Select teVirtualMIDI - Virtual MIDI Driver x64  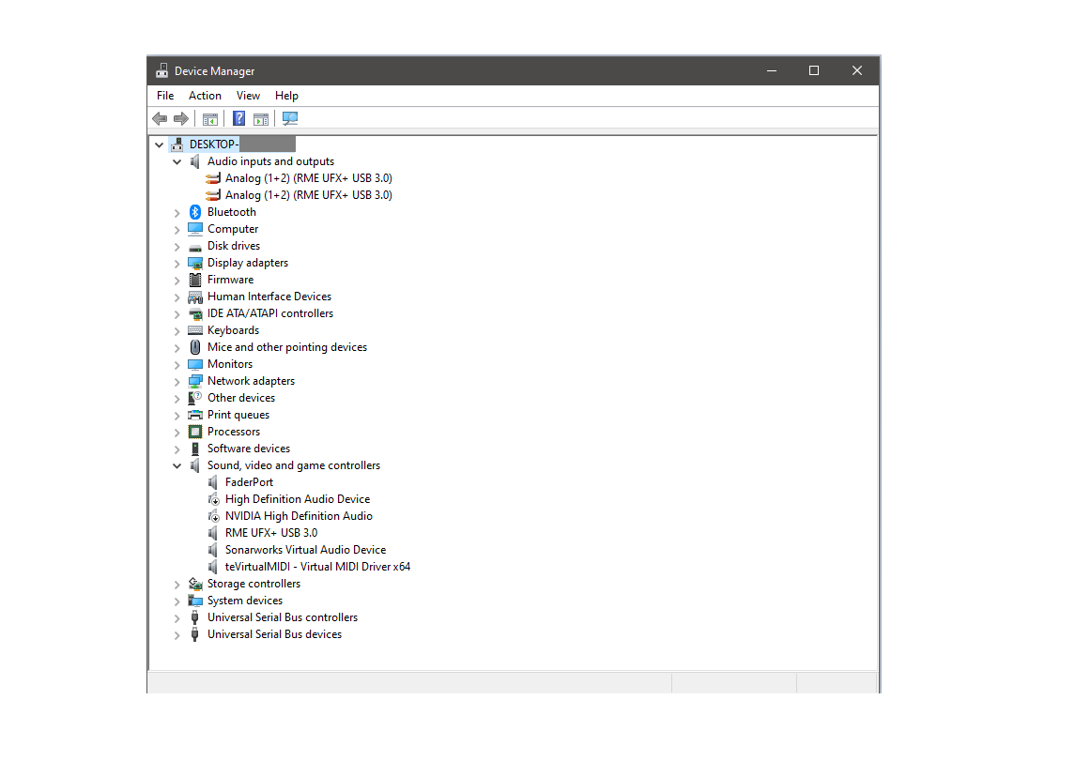[318, 567]
